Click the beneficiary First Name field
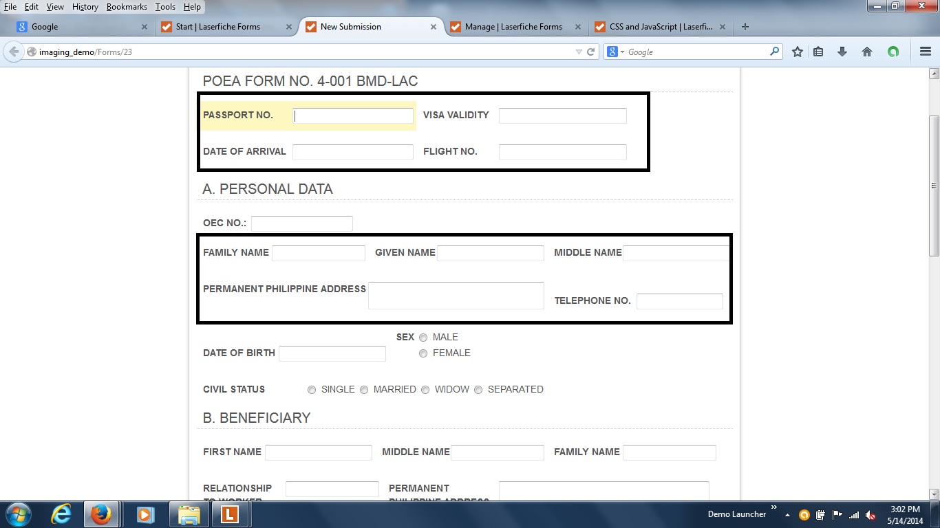Viewport: 940px width, 528px height. 319,452
